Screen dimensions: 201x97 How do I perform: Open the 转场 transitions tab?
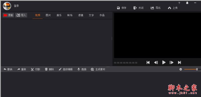(70, 15)
